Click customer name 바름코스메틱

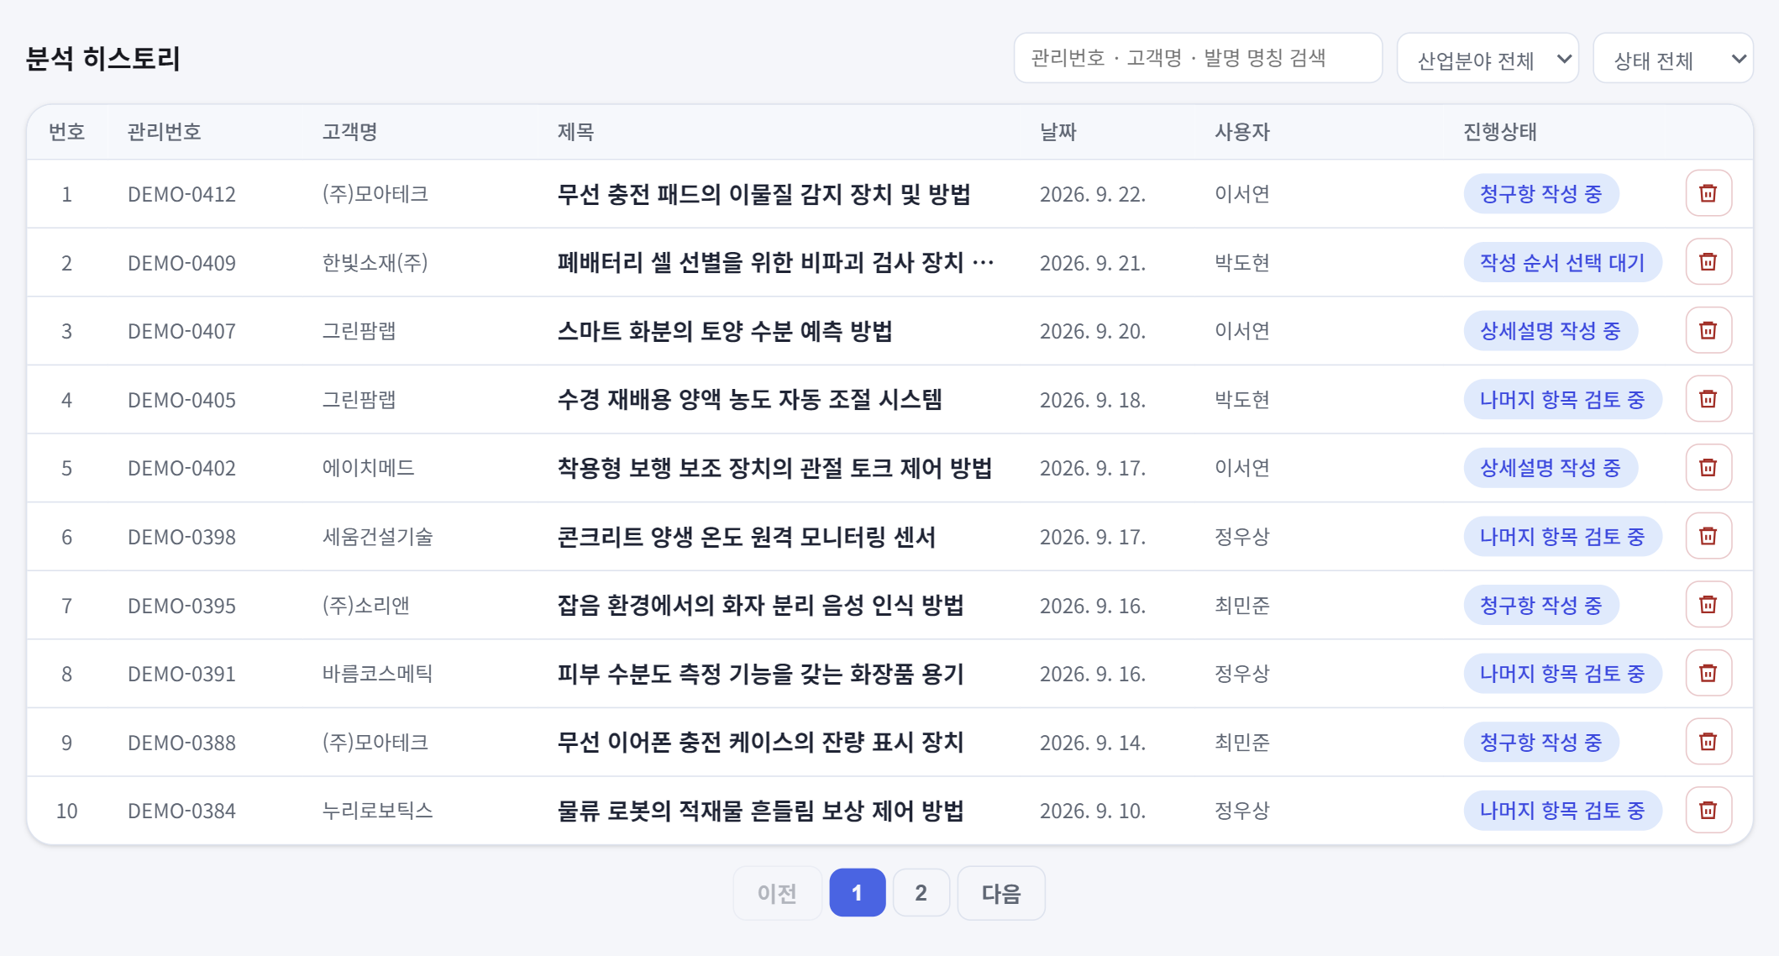(377, 674)
